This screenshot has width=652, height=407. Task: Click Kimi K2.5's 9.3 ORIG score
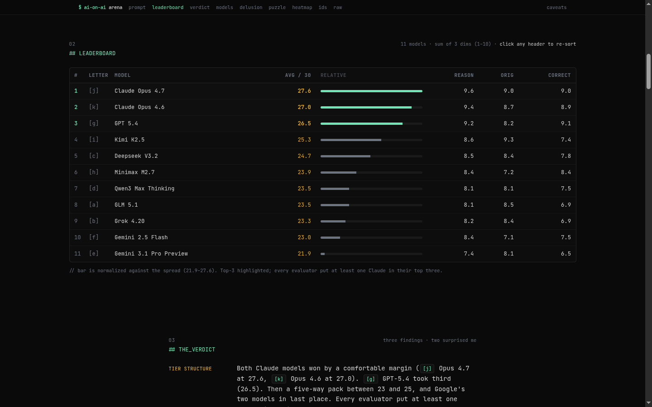click(508, 140)
